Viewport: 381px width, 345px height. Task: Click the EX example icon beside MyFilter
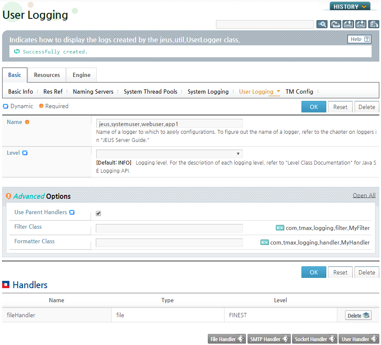click(280, 228)
